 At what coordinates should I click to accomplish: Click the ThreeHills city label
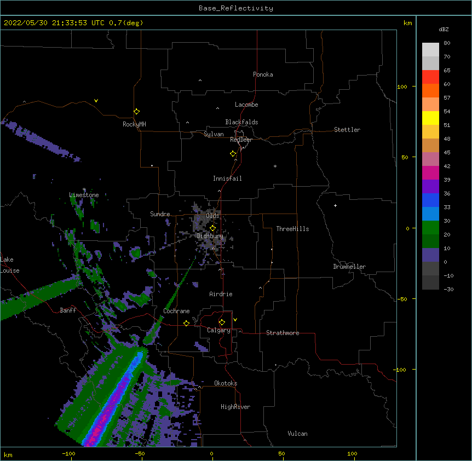tap(292, 229)
